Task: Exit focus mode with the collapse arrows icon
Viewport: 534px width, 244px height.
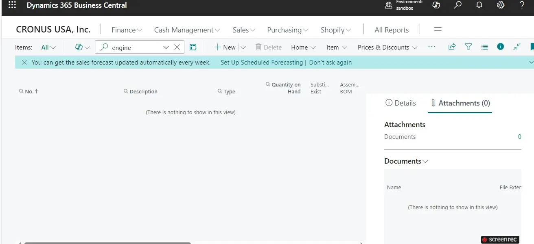Action: pos(517,47)
